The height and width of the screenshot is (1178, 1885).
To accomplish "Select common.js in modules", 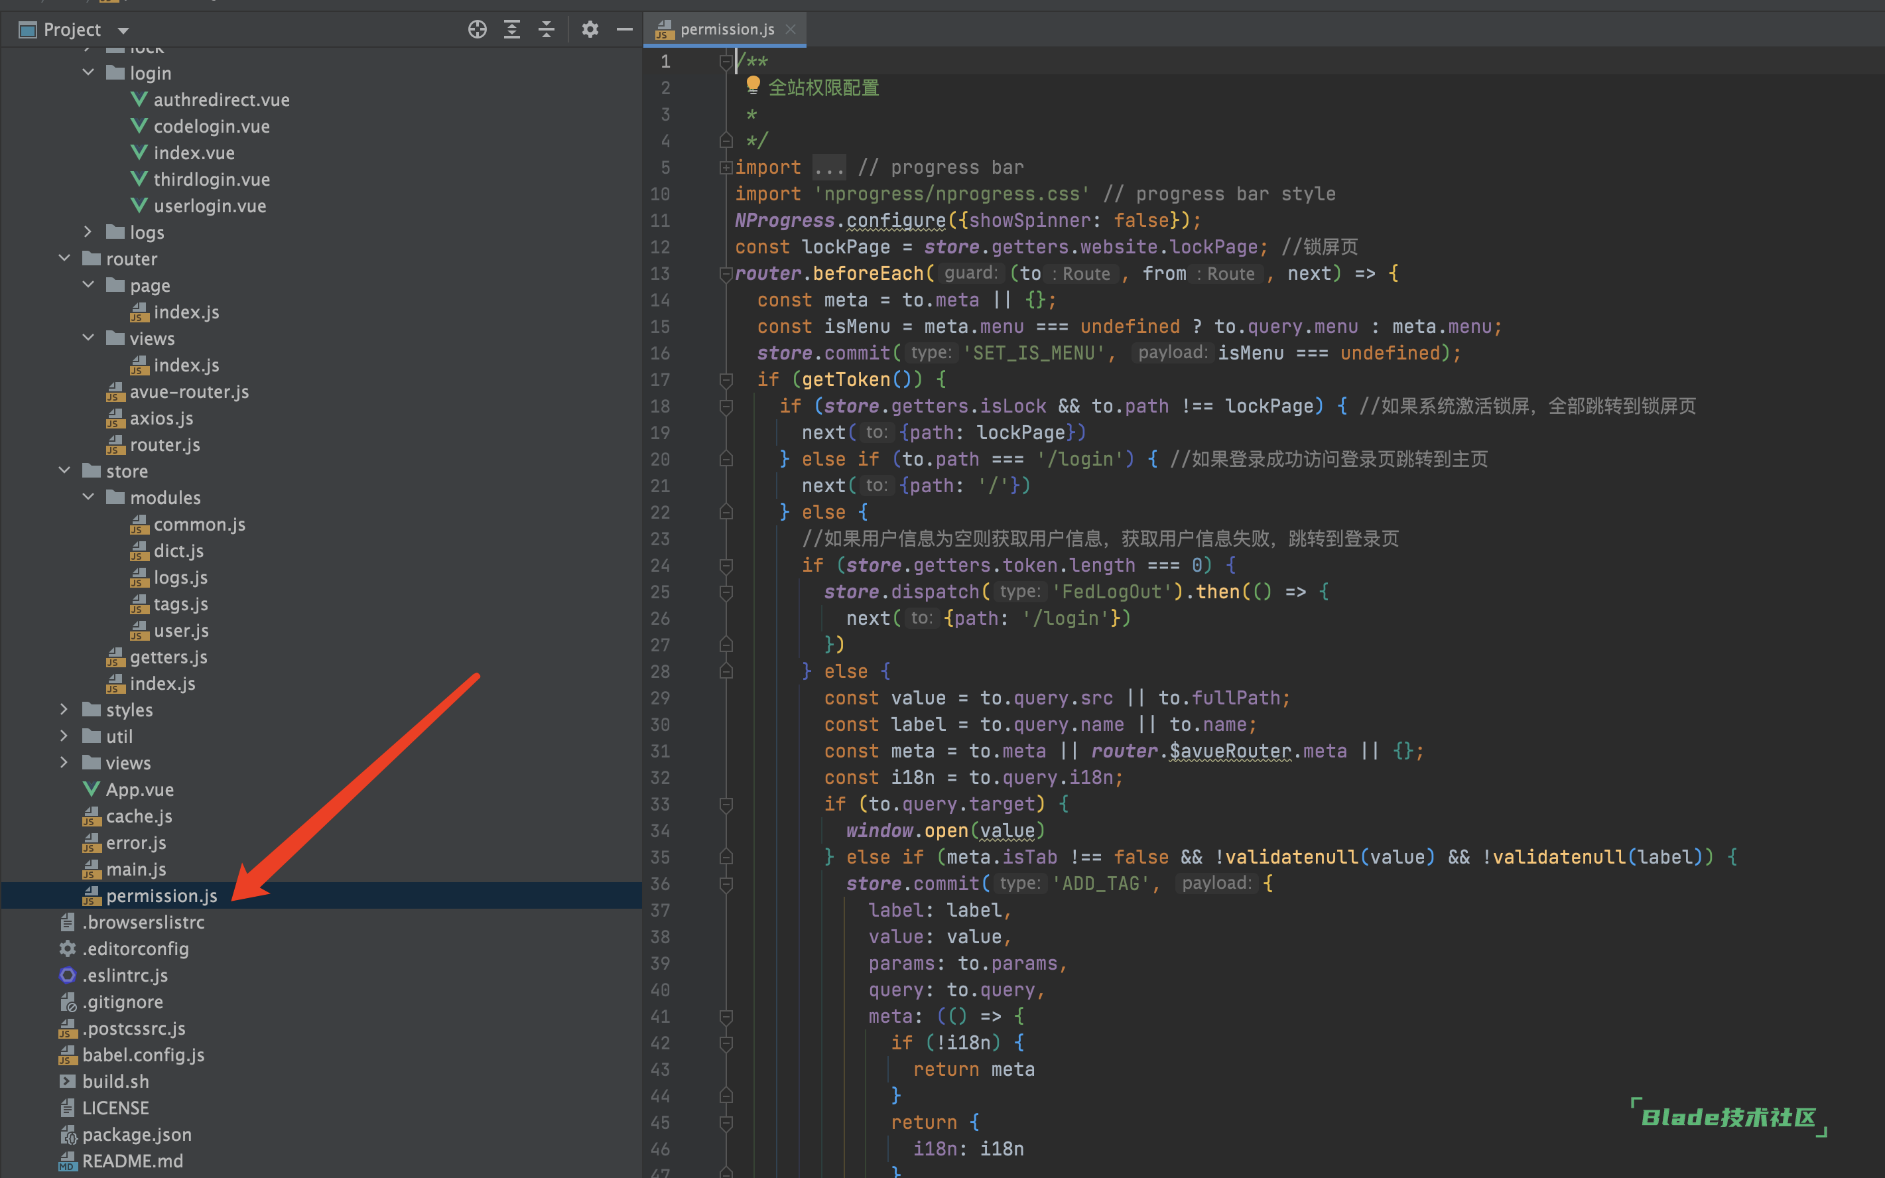I will pyautogui.click(x=200, y=525).
